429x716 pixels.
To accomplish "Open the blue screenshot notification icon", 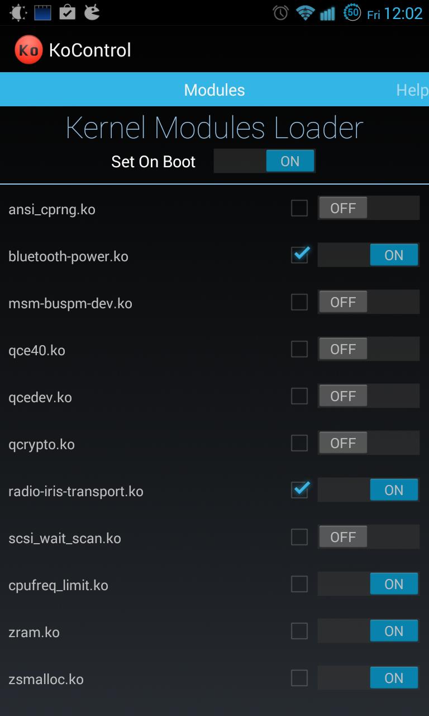I will pyautogui.click(x=42, y=12).
